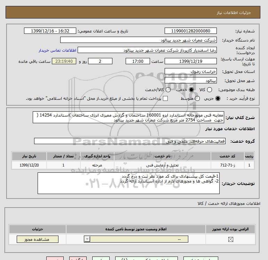Image resolution: width=268 pixels, height=260 pixels.
Task: Click the delivery city field بینالود
Action: (191, 80)
